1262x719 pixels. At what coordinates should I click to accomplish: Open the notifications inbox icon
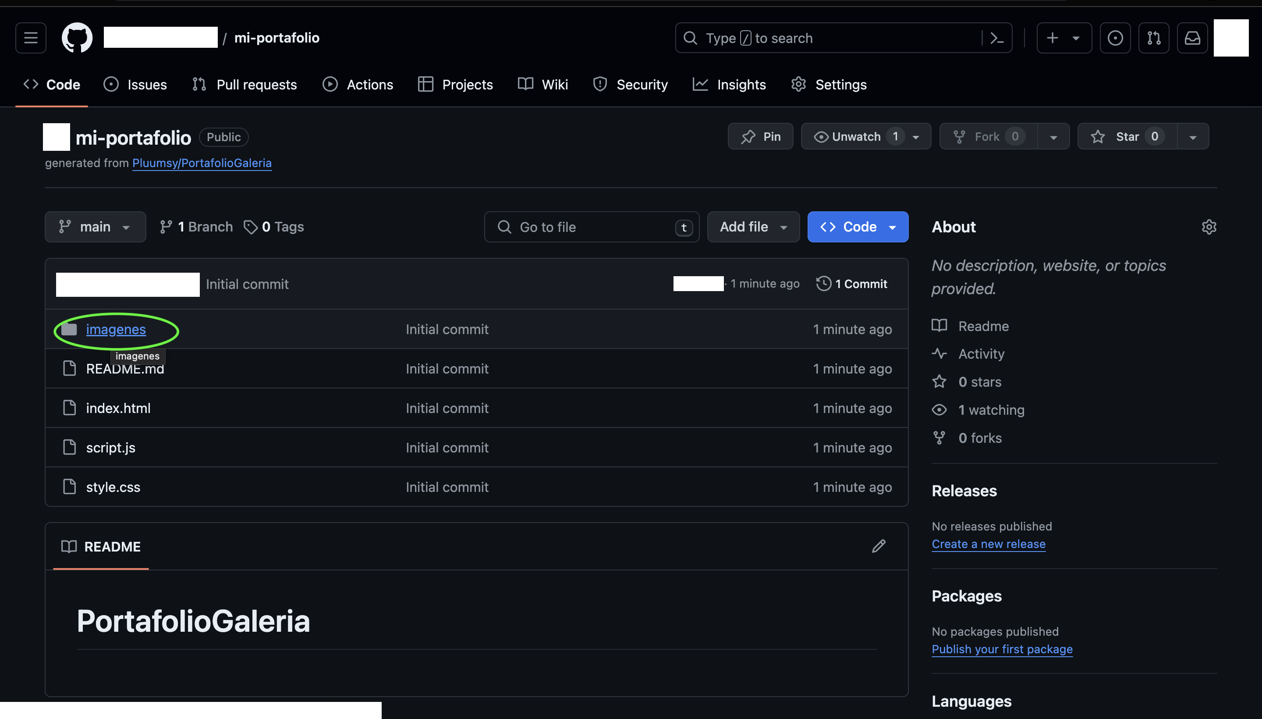click(1192, 38)
